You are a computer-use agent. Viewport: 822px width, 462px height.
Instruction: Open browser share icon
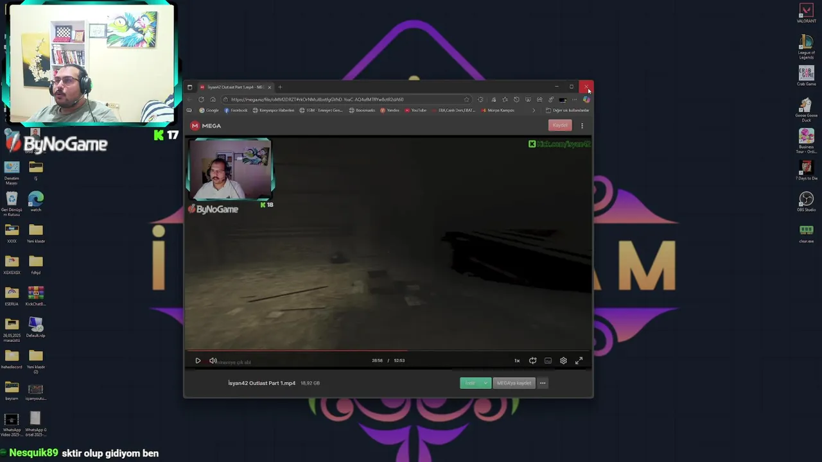[x=539, y=99]
